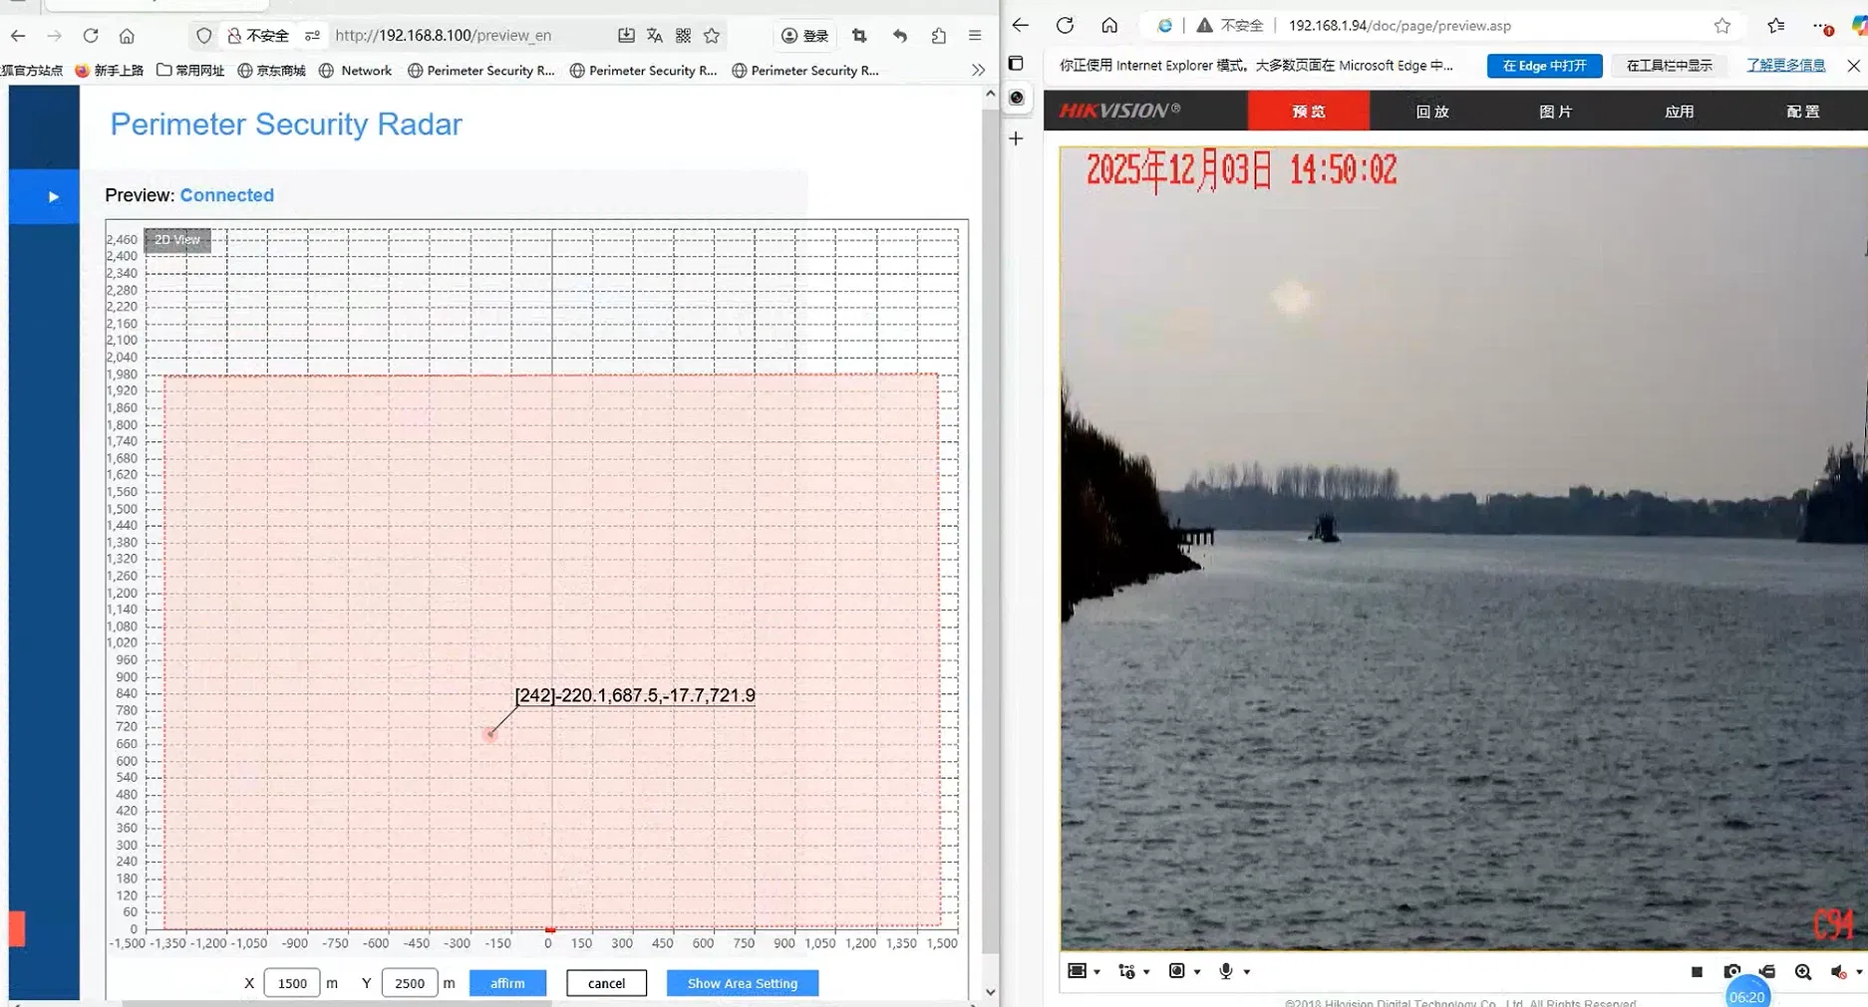The image size is (1868, 1007).
Task: Capture a snapshot using the camera icon
Action: [x=1732, y=970]
